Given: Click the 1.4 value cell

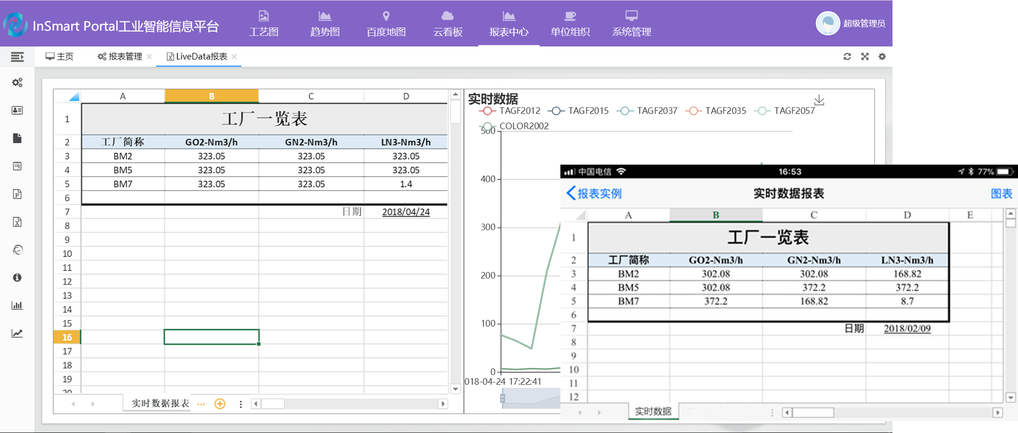Looking at the screenshot, I should pos(406,184).
